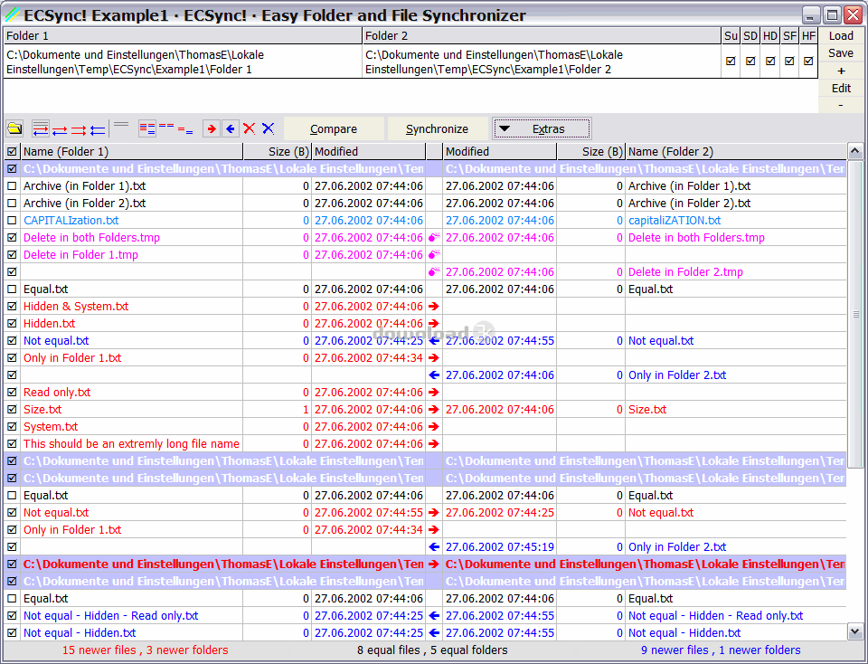868x664 pixels.
Task: Toggle the SD checkbox
Action: point(750,61)
